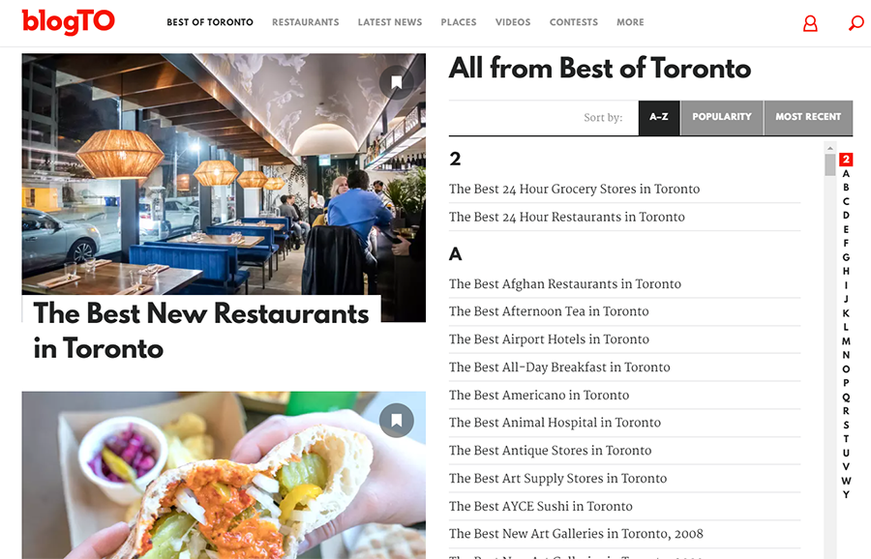
Task: Open the Restaurants menu
Action: coord(306,22)
